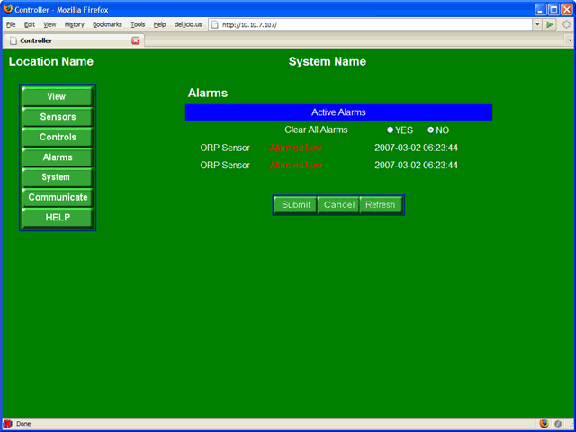Click the red icon at status bar left
Image resolution: width=576 pixels, height=432 pixels.
(x=8, y=424)
